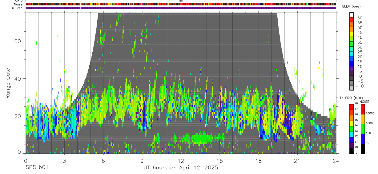Image resolution: width=378 pixels, height=174 pixels.
Task: Click the black 9 MHz TX frequency swatch
Action: point(352,150)
